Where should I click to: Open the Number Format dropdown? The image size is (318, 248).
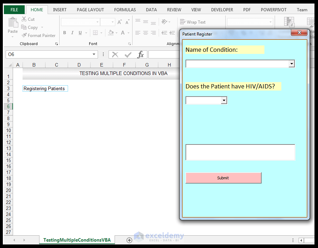[270, 22]
